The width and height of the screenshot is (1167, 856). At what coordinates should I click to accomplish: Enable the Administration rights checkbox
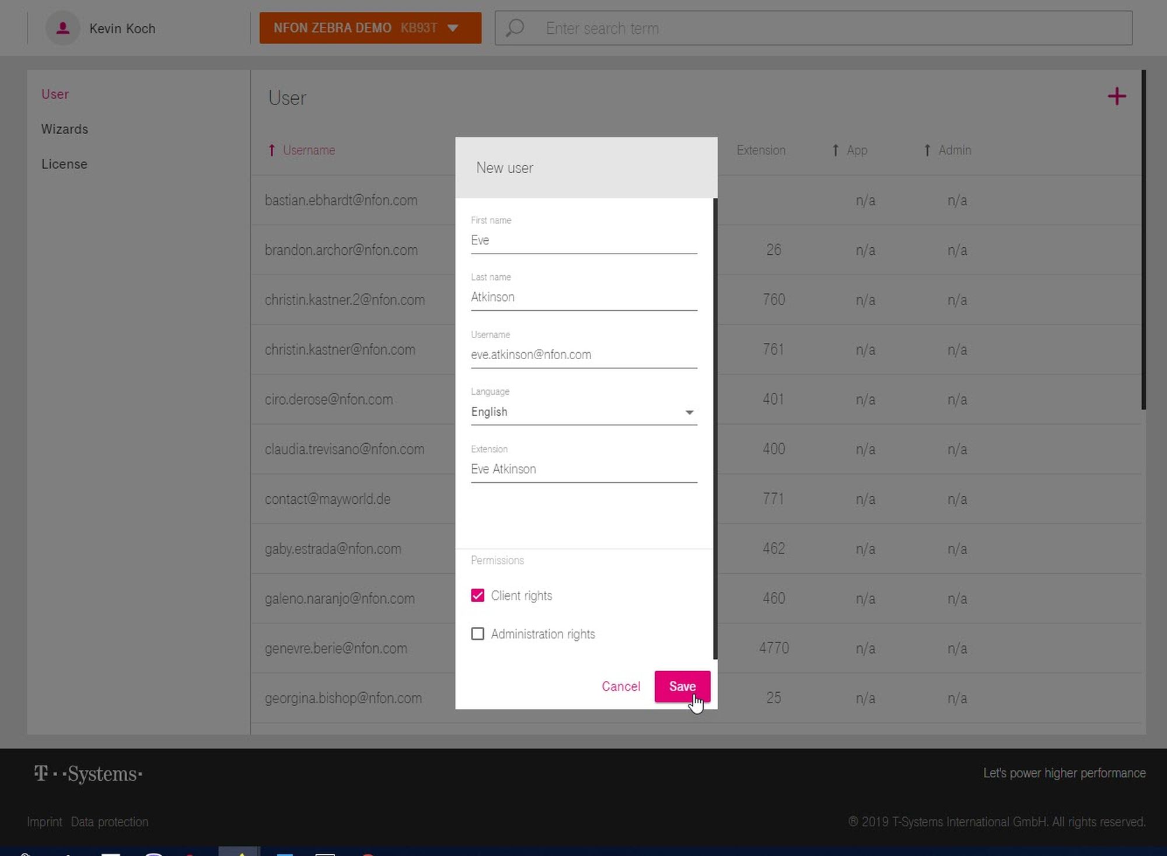pos(477,634)
